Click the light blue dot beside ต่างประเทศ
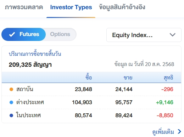 [11, 102]
